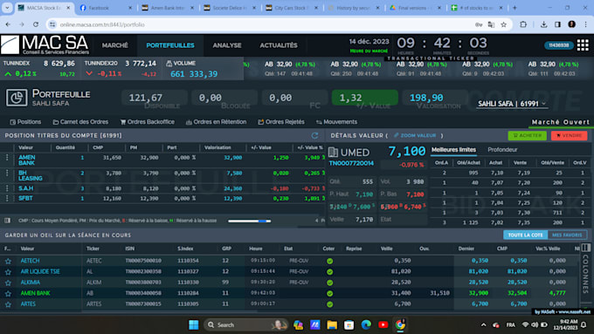Favorite AIR LIQUIDE TSIE with its star
The height and width of the screenshot is (334, 594).
coord(8,271)
